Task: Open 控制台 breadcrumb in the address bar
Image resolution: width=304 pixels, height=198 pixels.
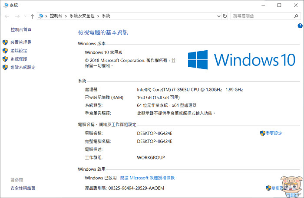Action: tap(56, 16)
